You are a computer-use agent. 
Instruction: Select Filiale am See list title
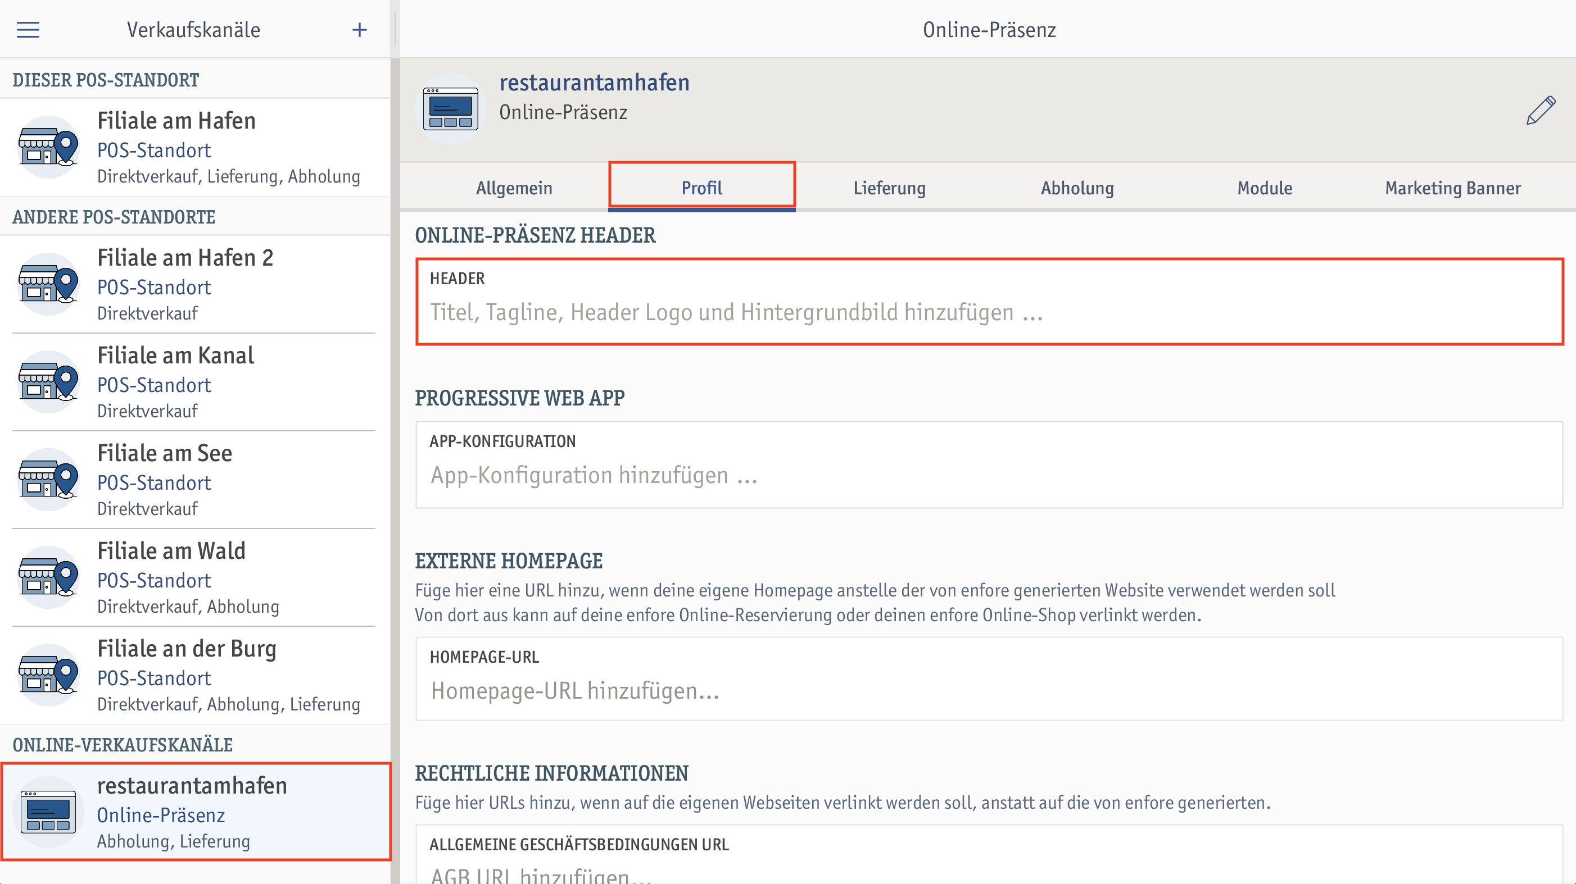pyautogui.click(x=165, y=454)
